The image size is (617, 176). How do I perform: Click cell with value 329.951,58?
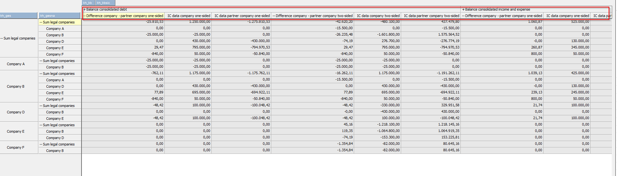point(431,105)
